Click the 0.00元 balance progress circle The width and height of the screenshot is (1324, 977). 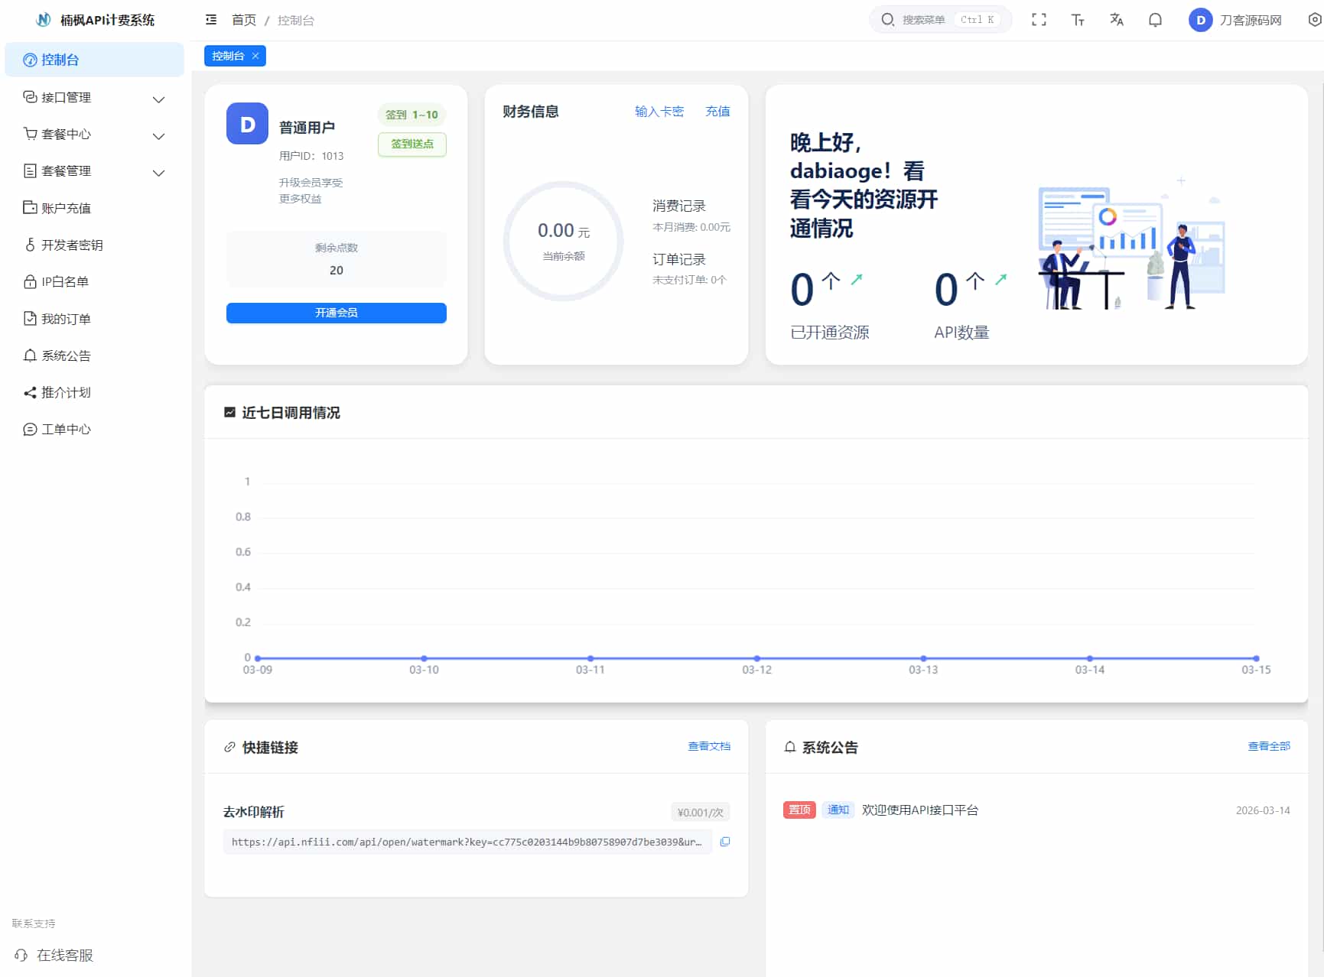[x=563, y=240]
